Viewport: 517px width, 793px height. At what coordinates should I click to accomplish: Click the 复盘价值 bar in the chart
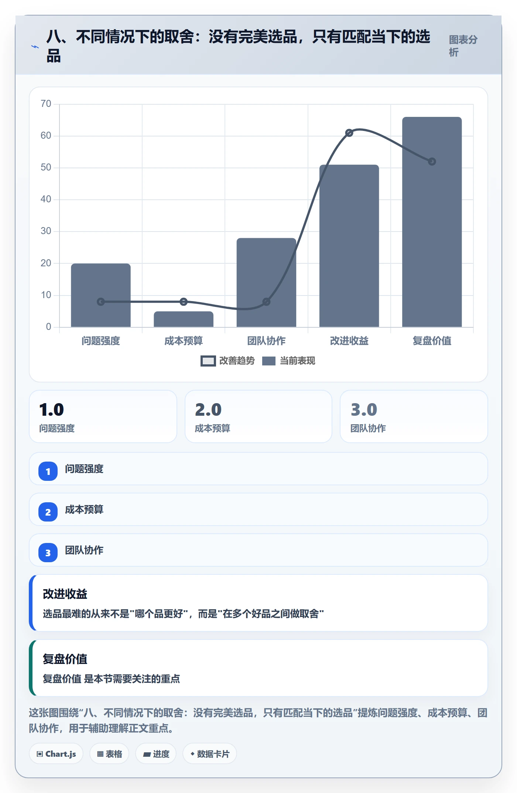coord(432,222)
